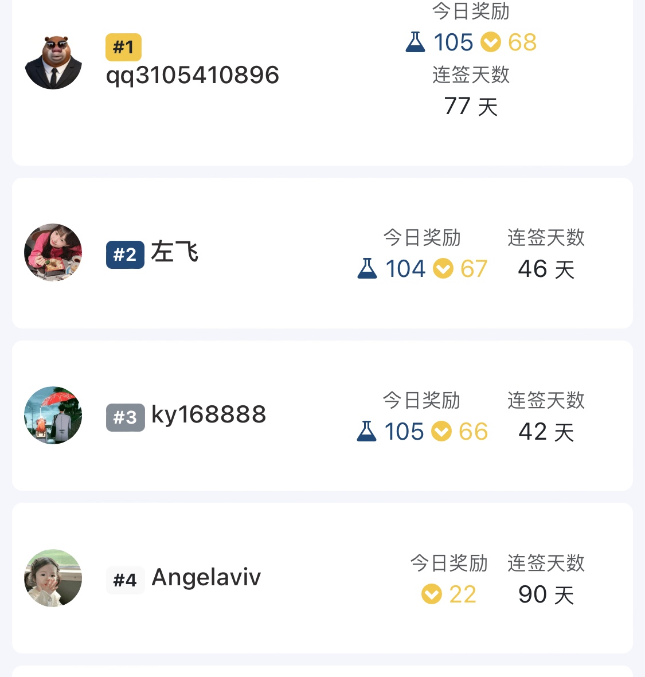
Task: Select the #4 rank badge
Action: [125, 580]
